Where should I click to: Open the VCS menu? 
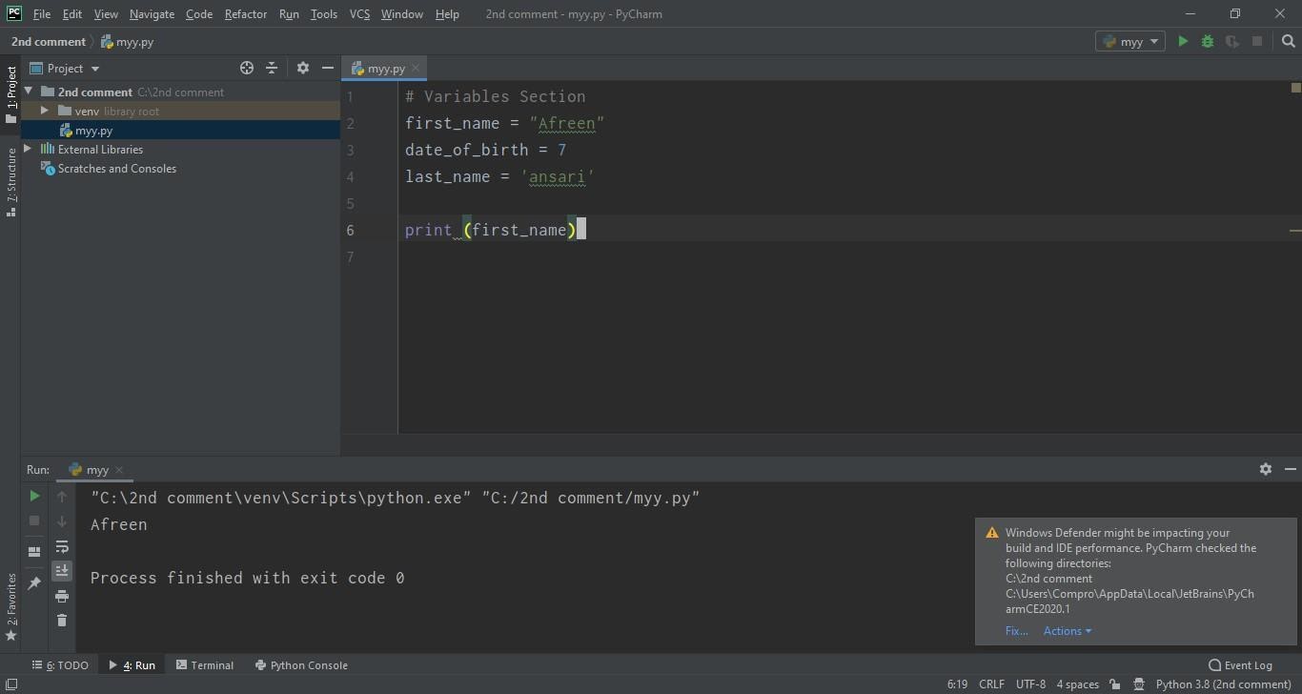[x=359, y=14]
